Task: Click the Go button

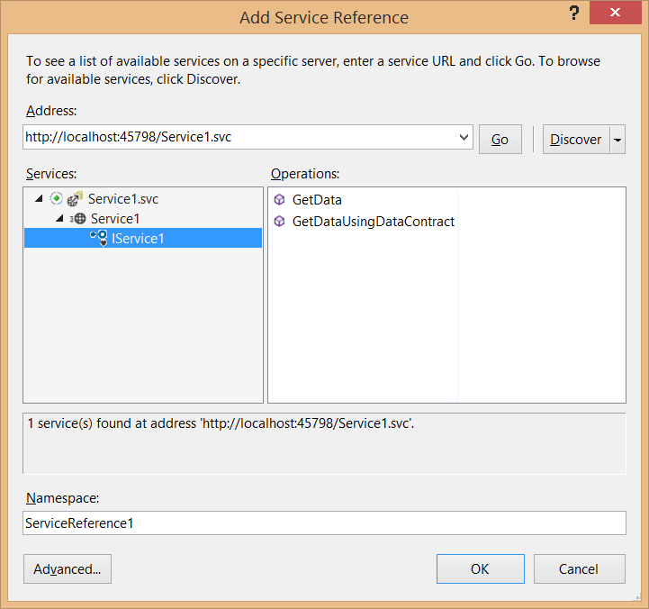Action: point(500,140)
